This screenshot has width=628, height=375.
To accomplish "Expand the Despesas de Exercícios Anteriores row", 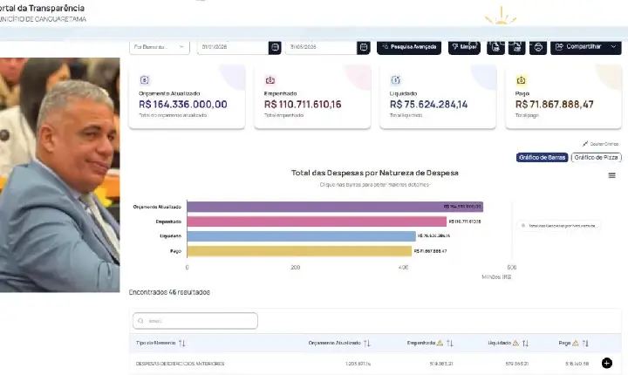I will click(x=607, y=363).
